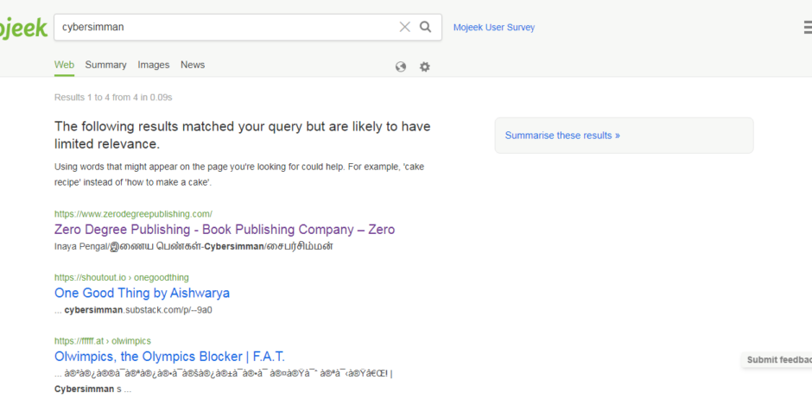The height and width of the screenshot is (405, 812).
Task: Click the Submit feedback button
Action: pyautogui.click(x=777, y=360)
